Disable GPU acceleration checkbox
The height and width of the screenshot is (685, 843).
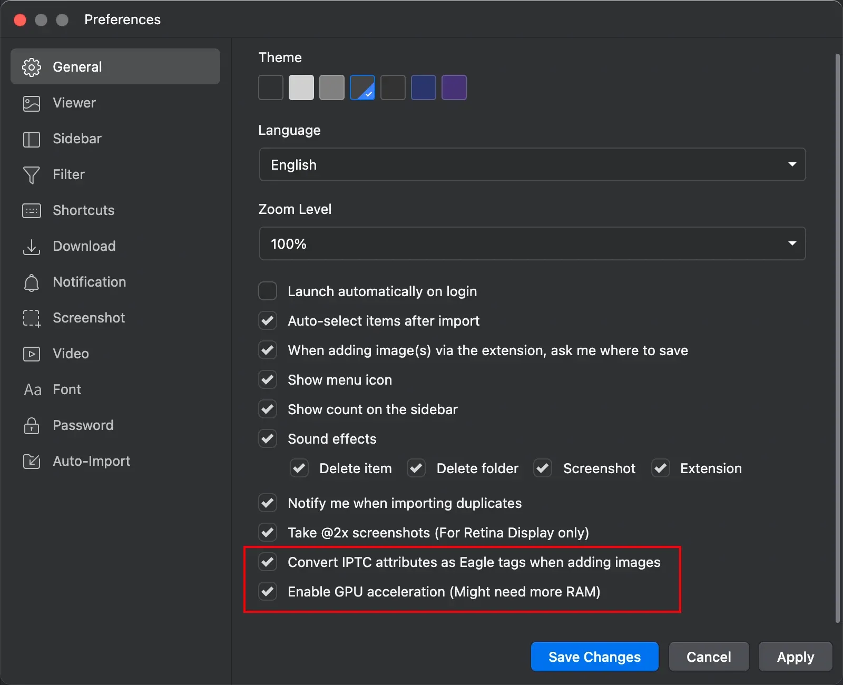click(x=268, y=591)
